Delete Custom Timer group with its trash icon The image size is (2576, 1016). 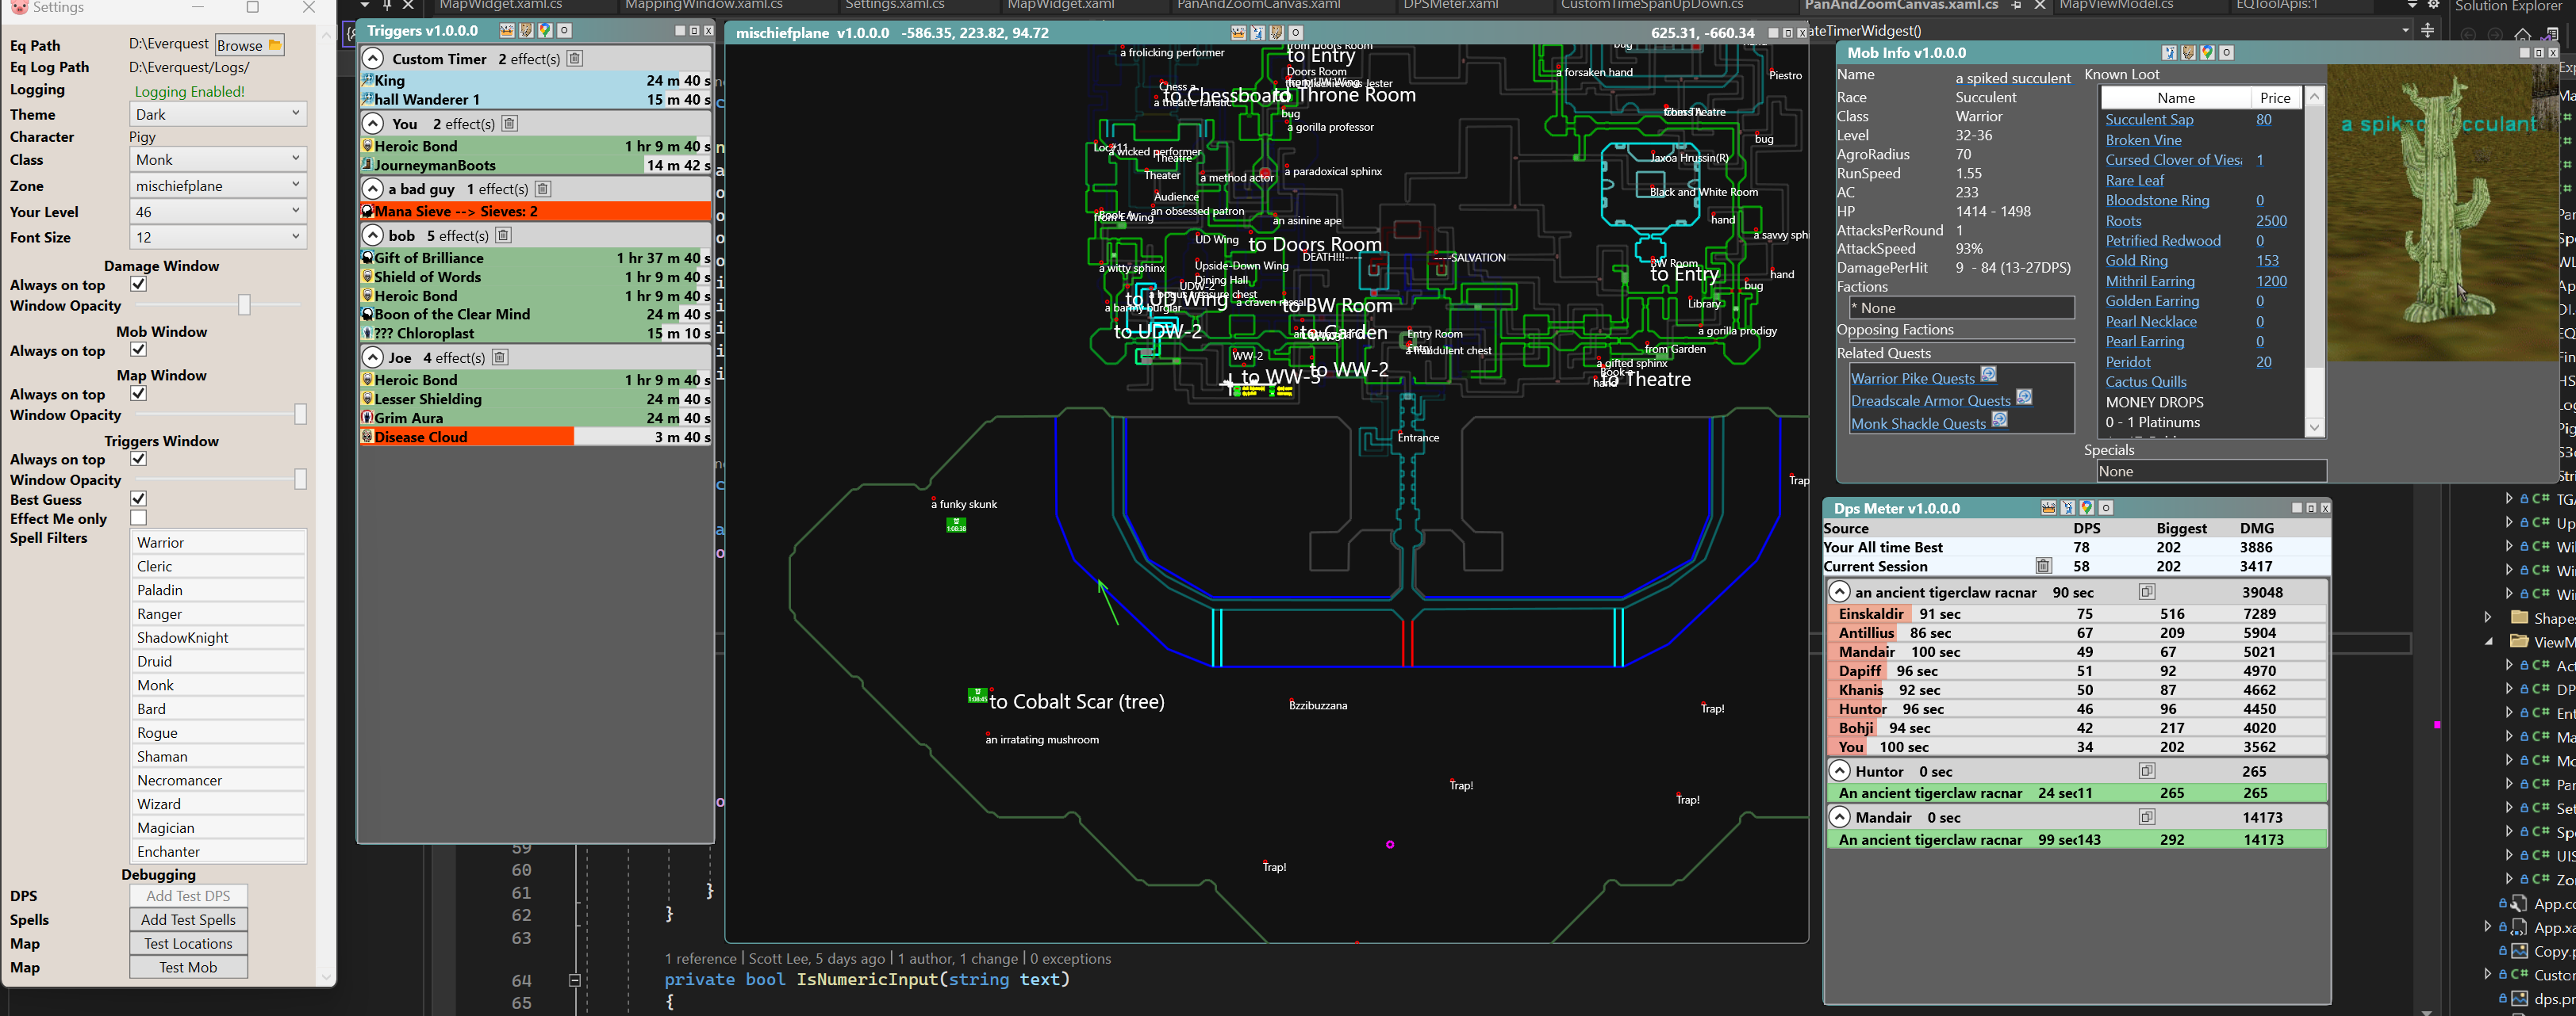pyautogui.click(x=575, y=59)
